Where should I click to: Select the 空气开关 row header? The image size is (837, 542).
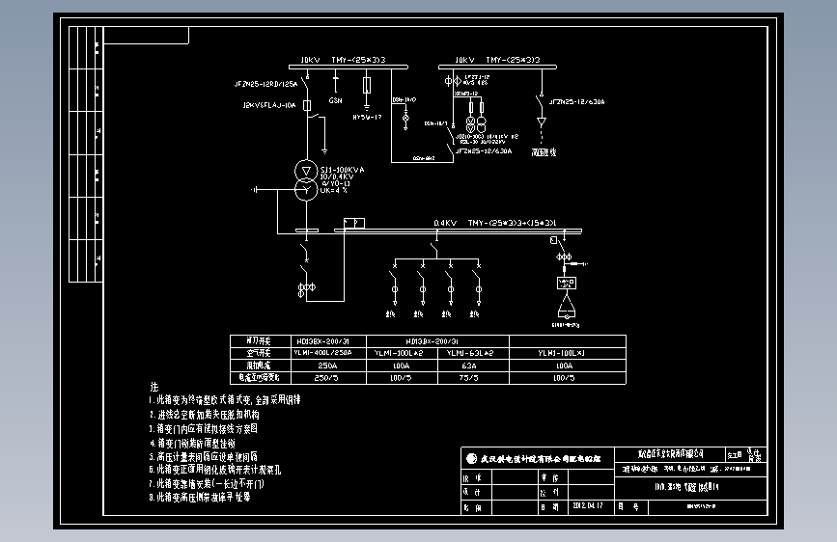point(259,353)
